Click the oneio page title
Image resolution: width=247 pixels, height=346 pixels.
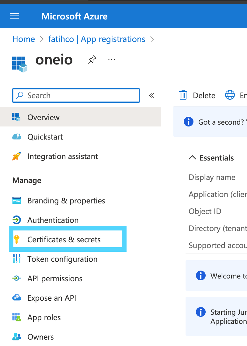coord(54,60)
